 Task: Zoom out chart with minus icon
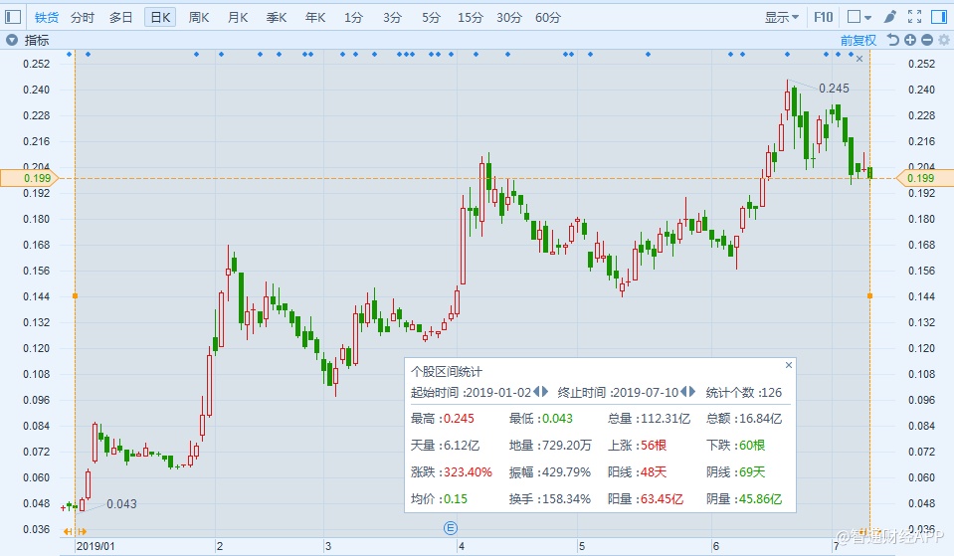coord(926,40)
